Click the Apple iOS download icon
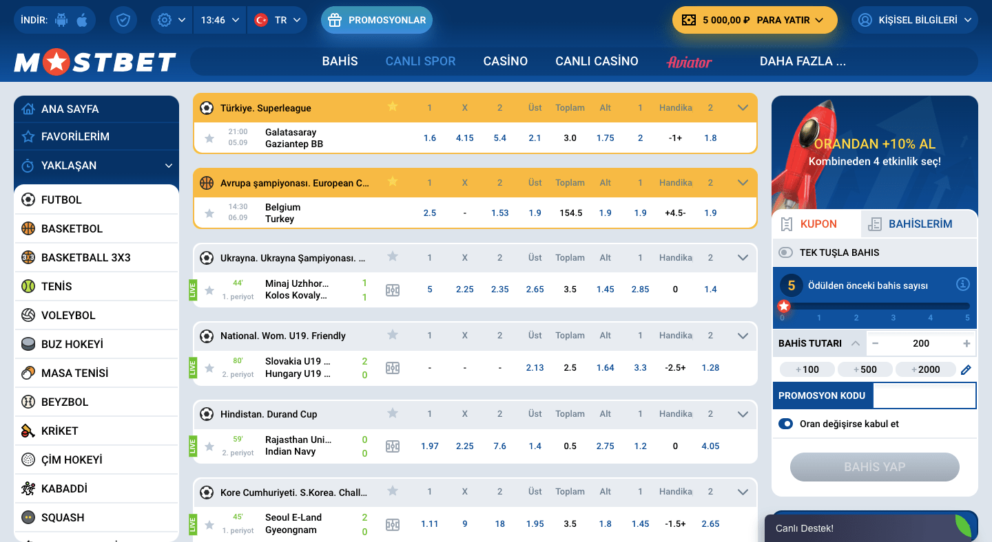Viewport: 992px width, 542px height. coord(82,20)
